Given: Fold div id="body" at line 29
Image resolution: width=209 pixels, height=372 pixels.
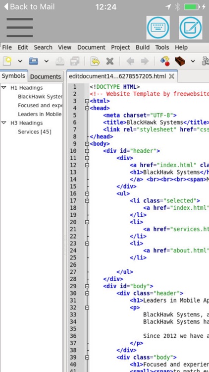Looking at the screenshot, I should pos(87,286).
